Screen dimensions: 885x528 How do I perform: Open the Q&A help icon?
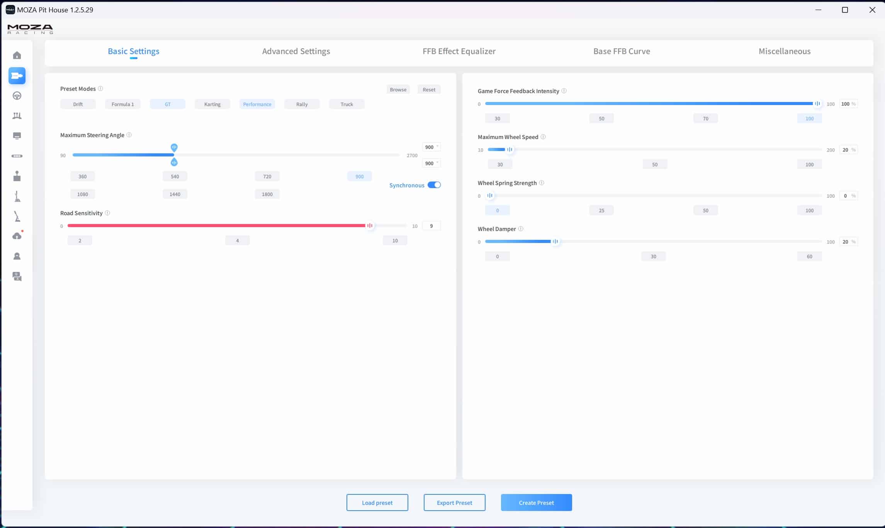tap(17, 277)
